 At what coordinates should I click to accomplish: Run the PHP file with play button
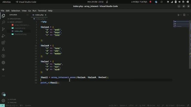pos(178,15)
